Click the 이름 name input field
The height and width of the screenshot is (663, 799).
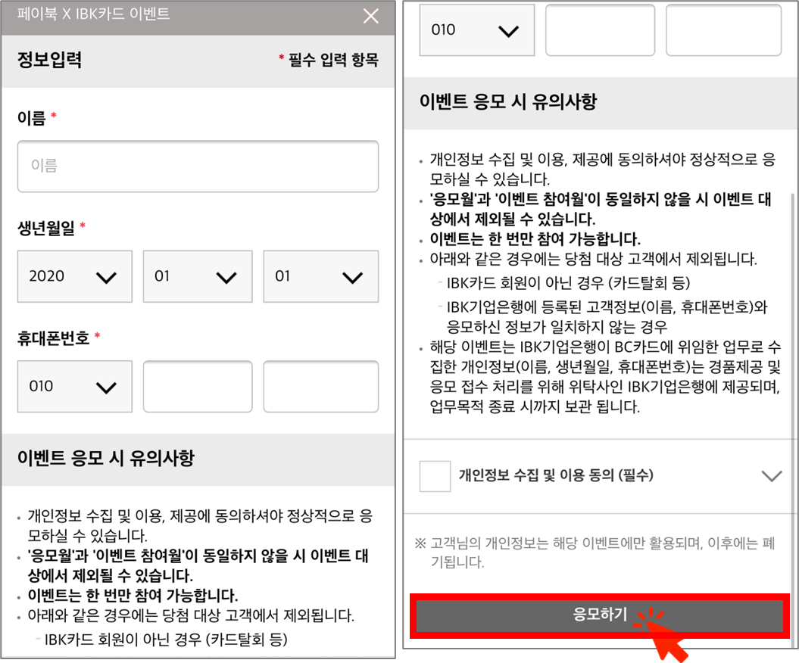[198, 166]
